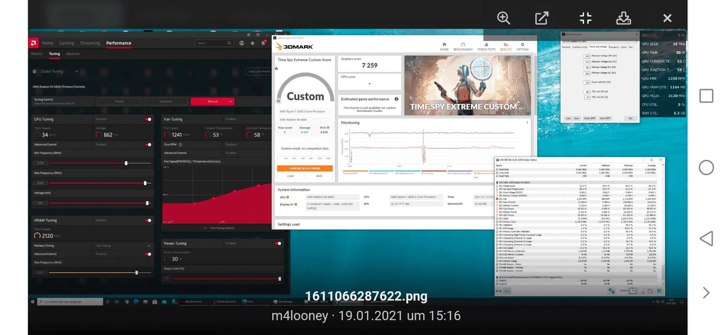Switch to the Gaming tab
Screen dimensions: 725x335
click(67, 43)
